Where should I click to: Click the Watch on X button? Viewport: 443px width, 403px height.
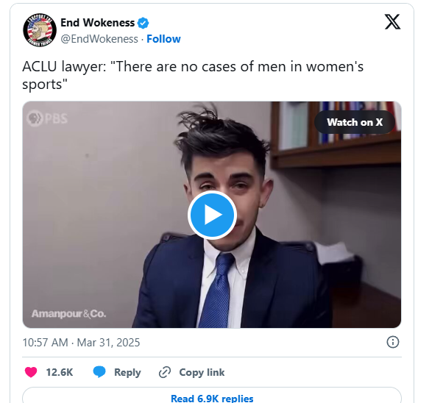click(355, 122)
